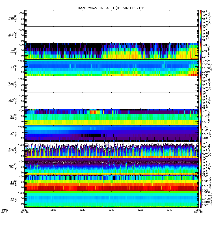Click the 'Nov 16' date label

[198, 212]
